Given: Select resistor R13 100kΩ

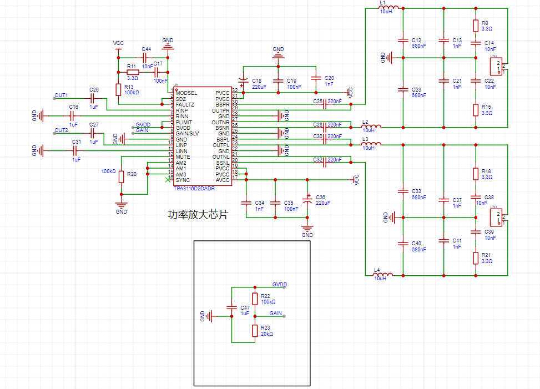Looking at the screenshot, I should point(118,89).
